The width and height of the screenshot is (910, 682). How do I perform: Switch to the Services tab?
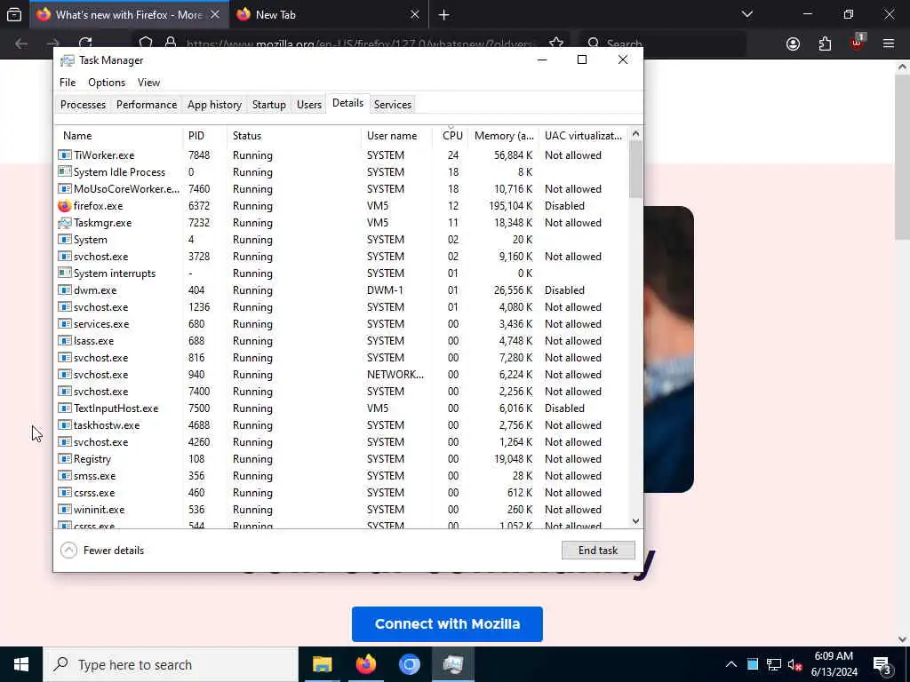click(392, 105)
